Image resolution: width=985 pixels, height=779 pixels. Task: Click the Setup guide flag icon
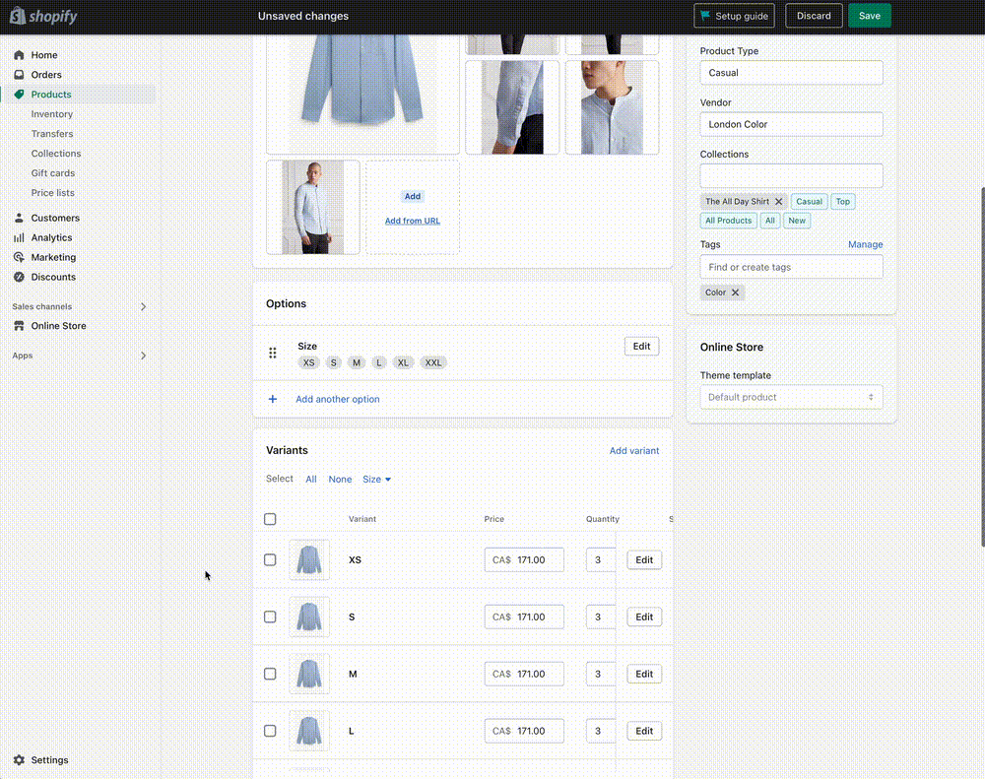(705, 16)
